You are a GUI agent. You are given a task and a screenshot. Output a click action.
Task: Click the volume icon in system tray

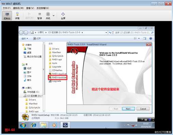point(136,125)
